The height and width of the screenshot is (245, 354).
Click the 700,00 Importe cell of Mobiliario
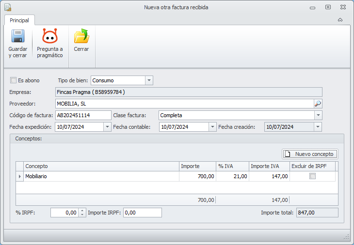[197, 176]
